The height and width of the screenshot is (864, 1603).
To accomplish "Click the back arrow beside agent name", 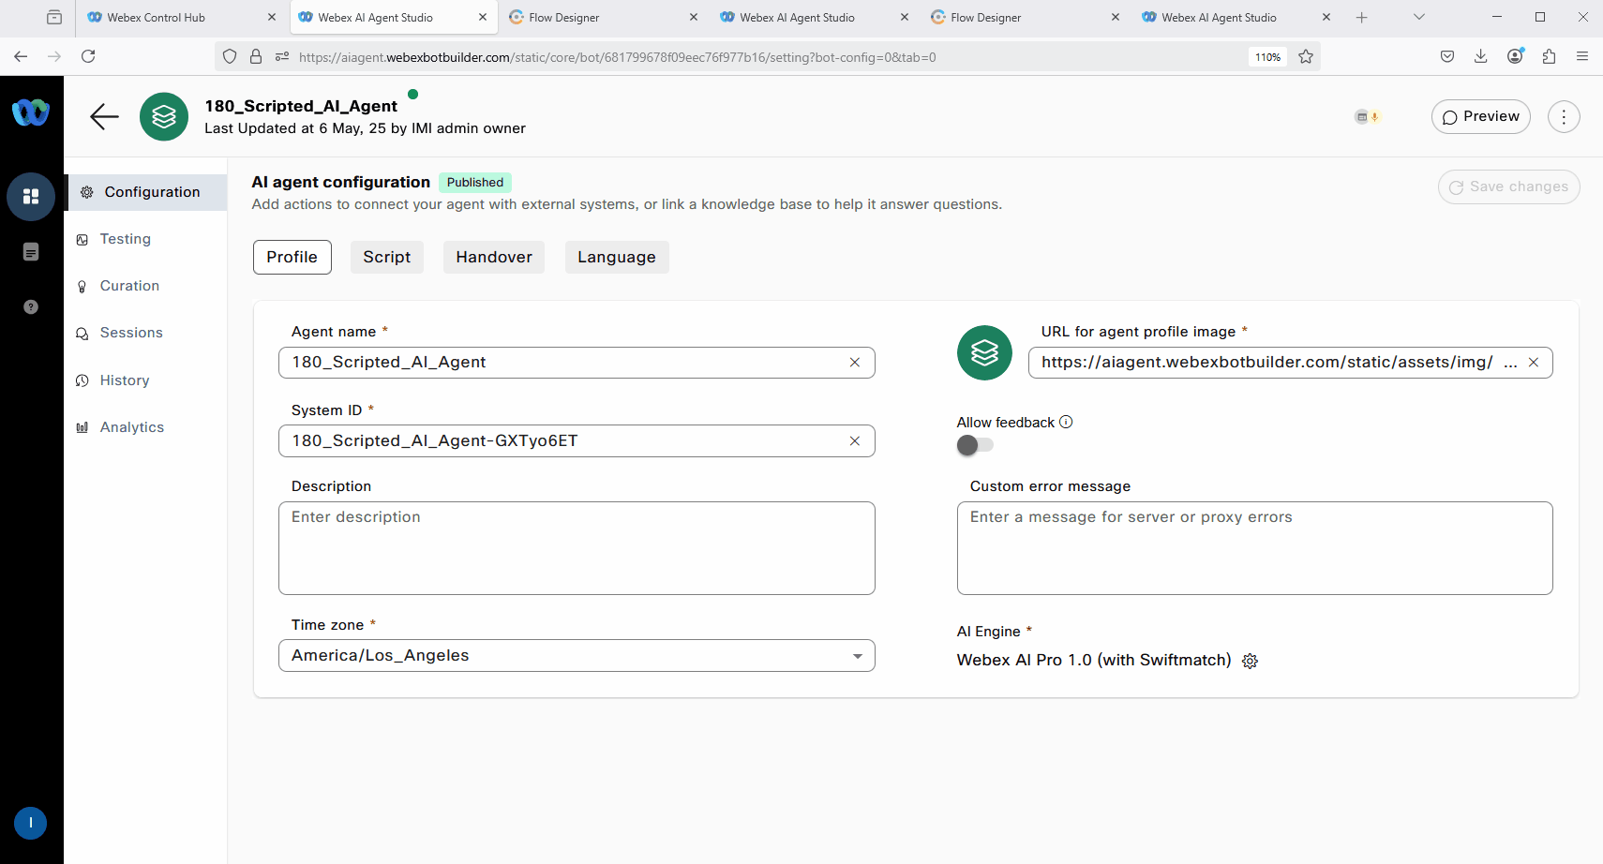I will point(104,116).
